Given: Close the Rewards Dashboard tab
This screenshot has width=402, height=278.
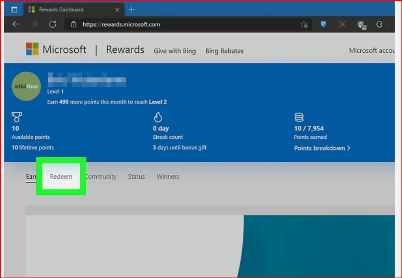Looking at the screenshot, I should point(117,10).
